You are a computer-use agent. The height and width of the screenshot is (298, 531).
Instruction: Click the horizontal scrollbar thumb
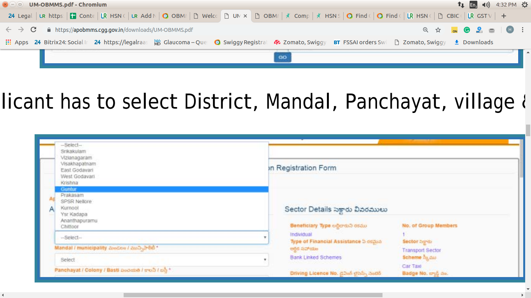[x=253, y=295]
